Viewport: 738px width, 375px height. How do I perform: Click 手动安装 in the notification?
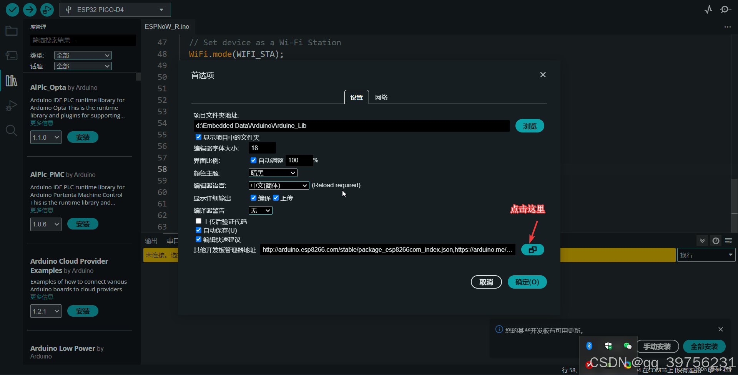658,346
